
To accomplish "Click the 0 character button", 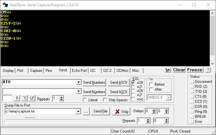I will click(x=17, y=98).
